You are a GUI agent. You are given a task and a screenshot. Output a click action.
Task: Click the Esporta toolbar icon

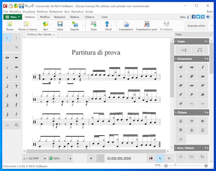75,26
